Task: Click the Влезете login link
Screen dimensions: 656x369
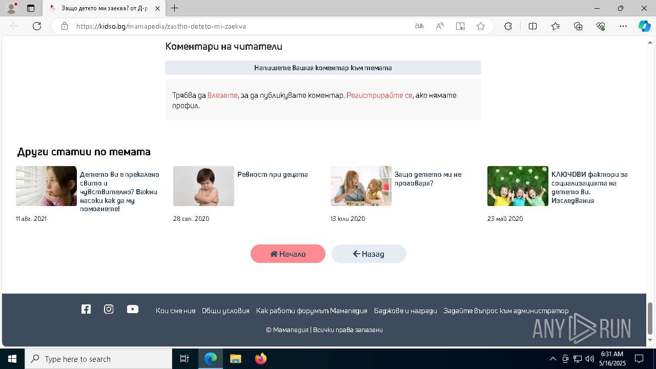Action: tap(222, 95)
